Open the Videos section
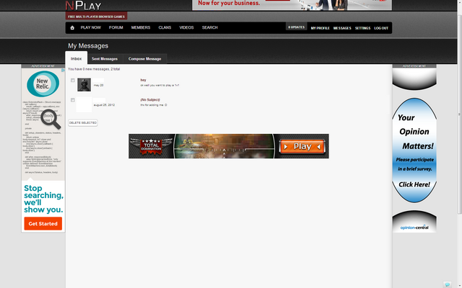The height and width of the screenshot is (288, 462). coord(186,27)
